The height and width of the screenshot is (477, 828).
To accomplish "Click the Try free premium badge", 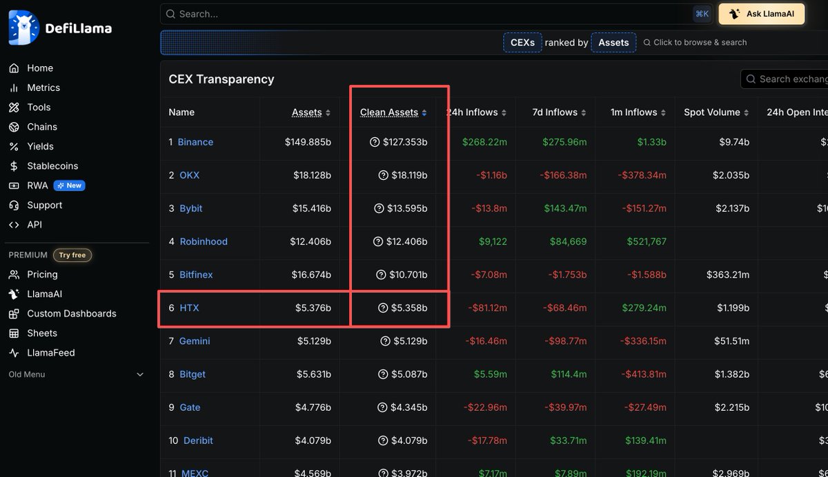I will tap(72, 255).
